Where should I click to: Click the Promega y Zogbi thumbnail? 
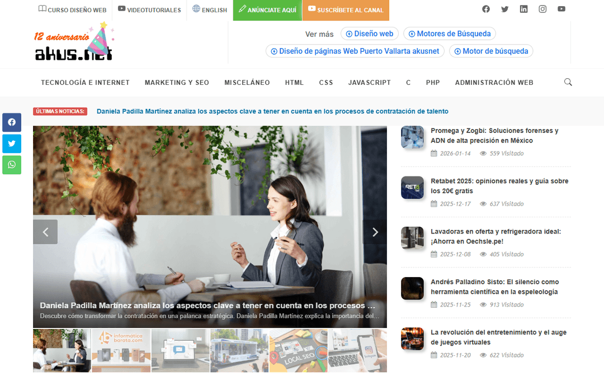(412, 137)
